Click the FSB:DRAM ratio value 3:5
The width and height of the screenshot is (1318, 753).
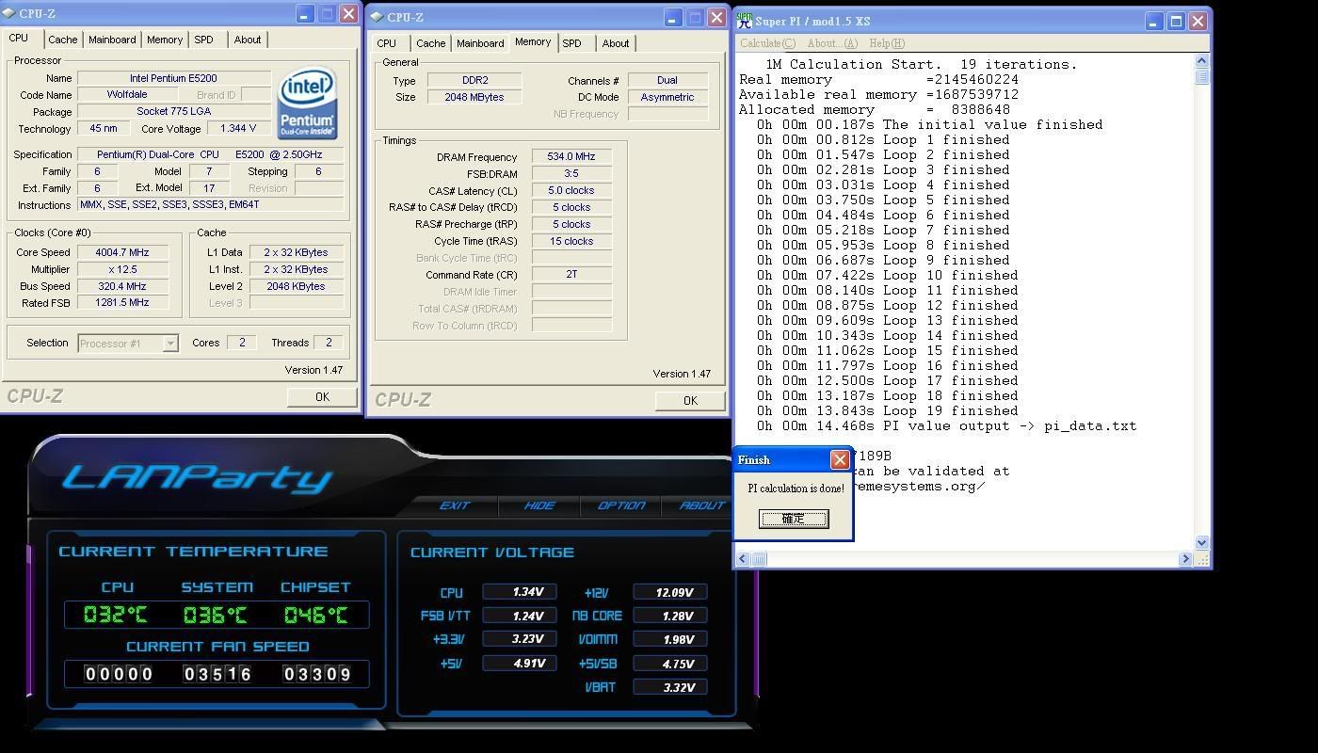(x=571, y=173)
